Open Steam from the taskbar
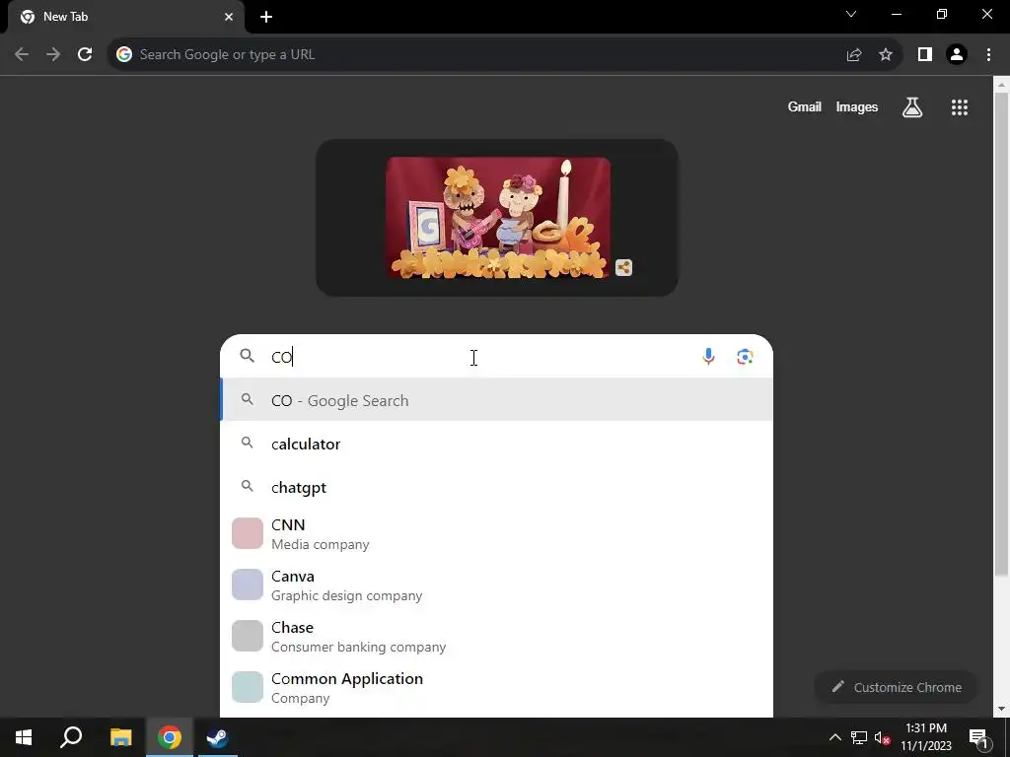The height and width of the screenshot is (757, 1010). tap(217, 737)
